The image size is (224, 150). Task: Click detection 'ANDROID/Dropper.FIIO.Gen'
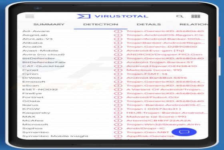pyautogui.click(x=164, y=55)
